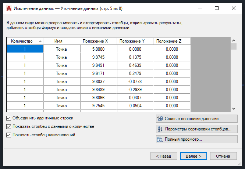Close the data extraction dialog
The height and width of the screenshot is (169, 245).
234,8
